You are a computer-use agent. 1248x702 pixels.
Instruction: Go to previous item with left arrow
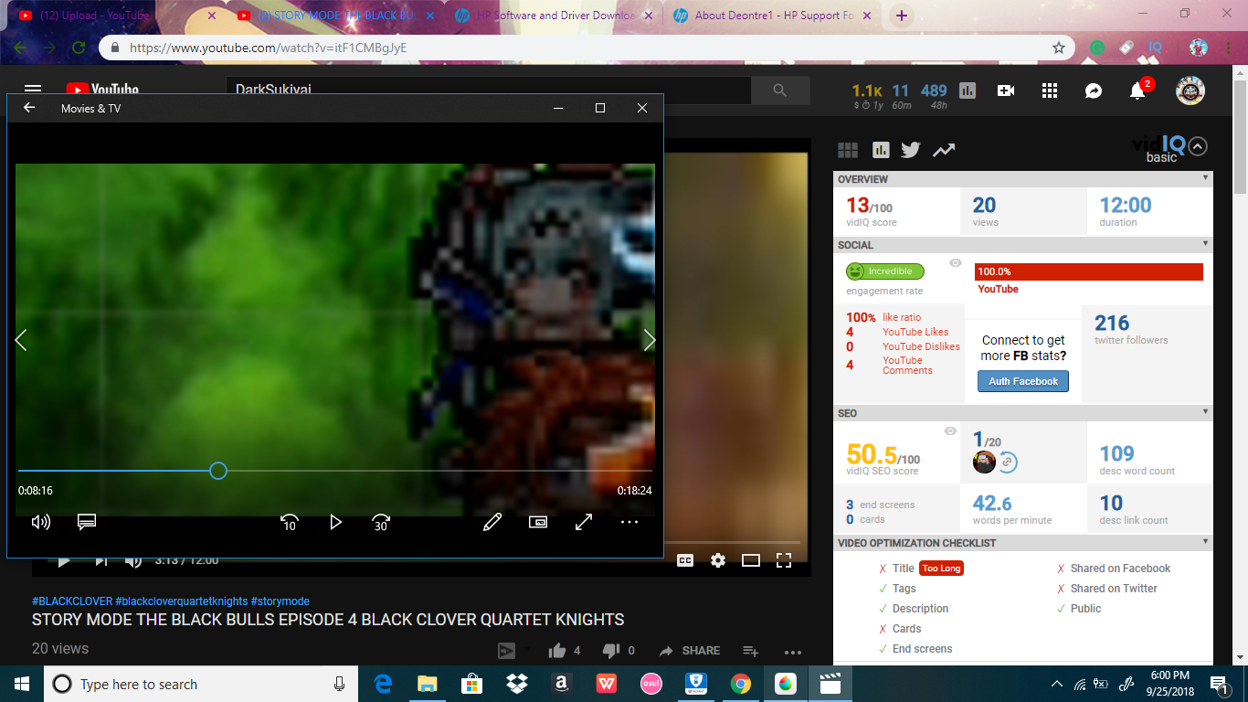[21, 340]
